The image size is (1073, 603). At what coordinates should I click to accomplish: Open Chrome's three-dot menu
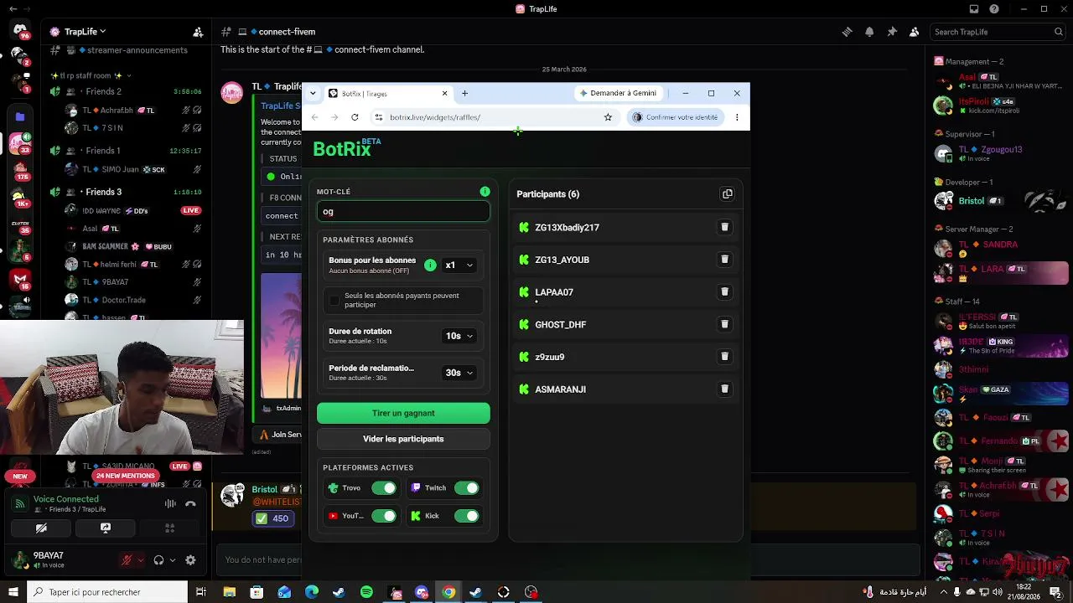[x=737, y=117]
